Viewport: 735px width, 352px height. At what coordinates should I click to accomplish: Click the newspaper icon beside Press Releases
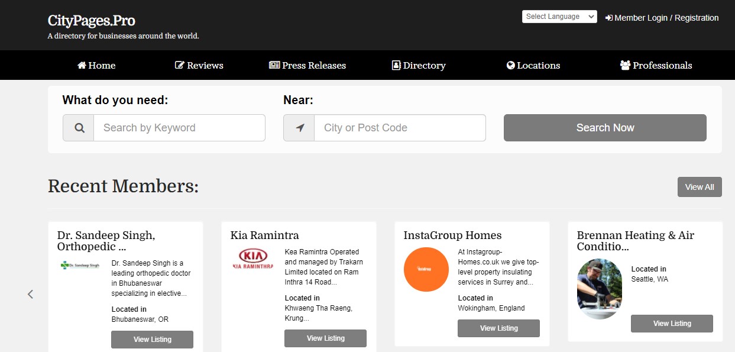pos(274,66)
